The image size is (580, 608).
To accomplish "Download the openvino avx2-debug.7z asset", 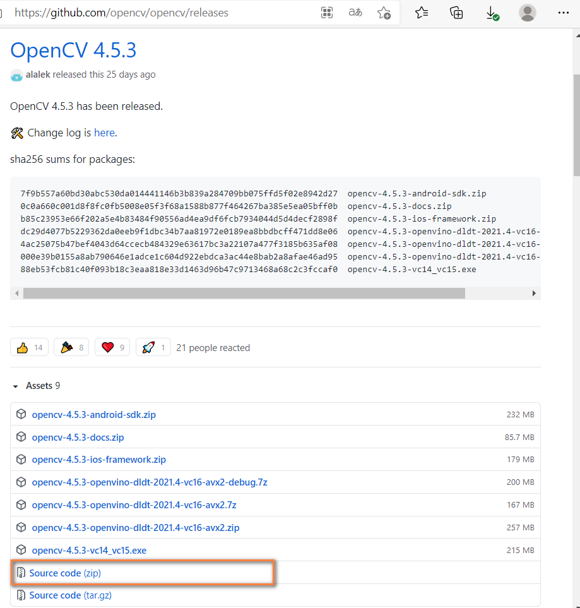I will click(150, 482).
